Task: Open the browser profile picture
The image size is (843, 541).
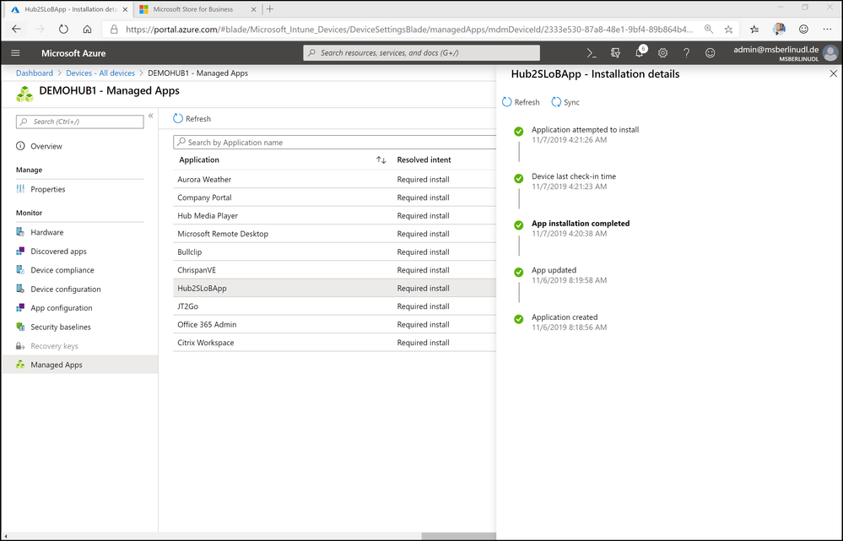Action: click(779, 29)
